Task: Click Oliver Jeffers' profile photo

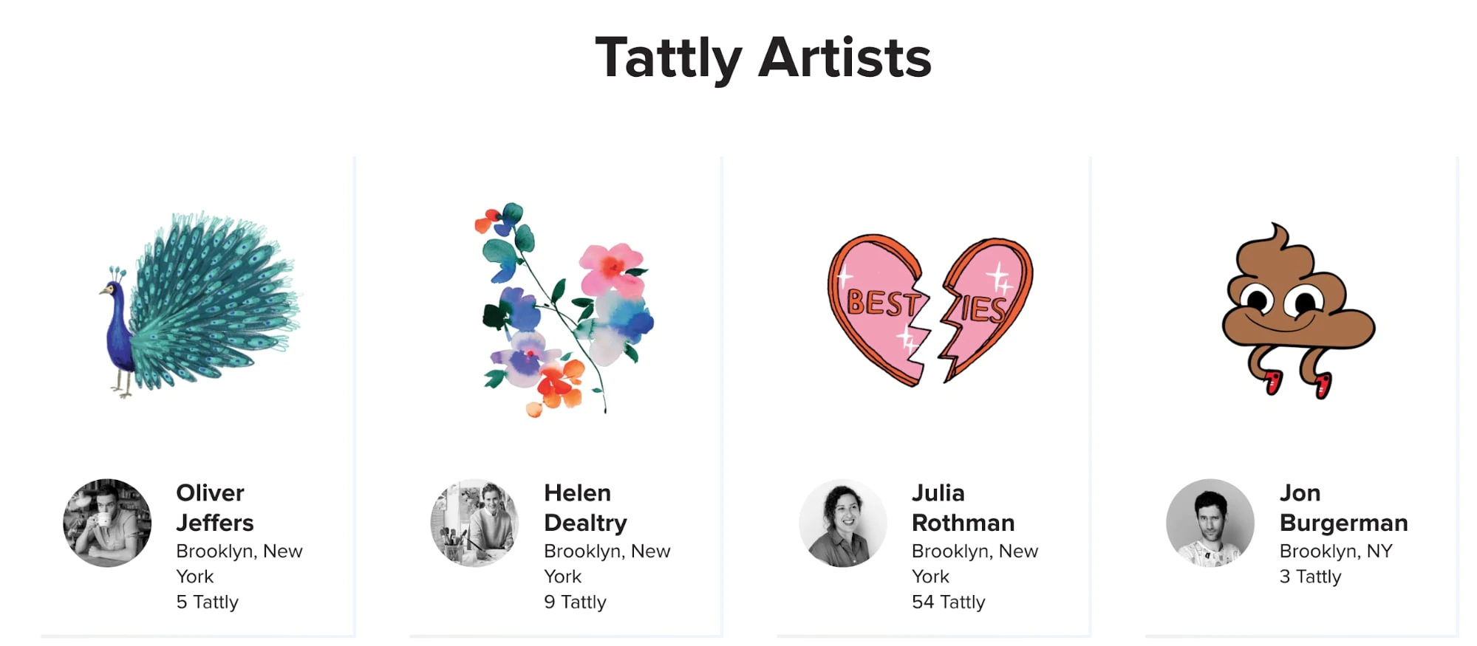Action: coord(107,523)
